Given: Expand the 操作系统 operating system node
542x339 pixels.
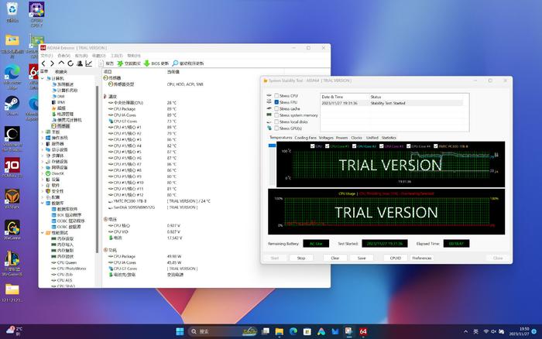Looking at the screenshot, I should click(x=43, y=138).
